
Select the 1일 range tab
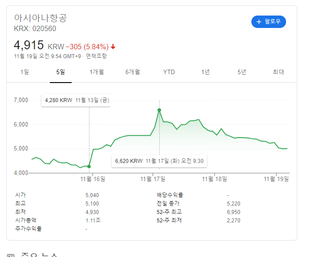24,72
